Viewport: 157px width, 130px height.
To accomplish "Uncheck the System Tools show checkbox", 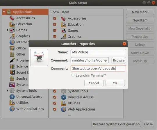I will pyautogui.click(x=55, y=91).
